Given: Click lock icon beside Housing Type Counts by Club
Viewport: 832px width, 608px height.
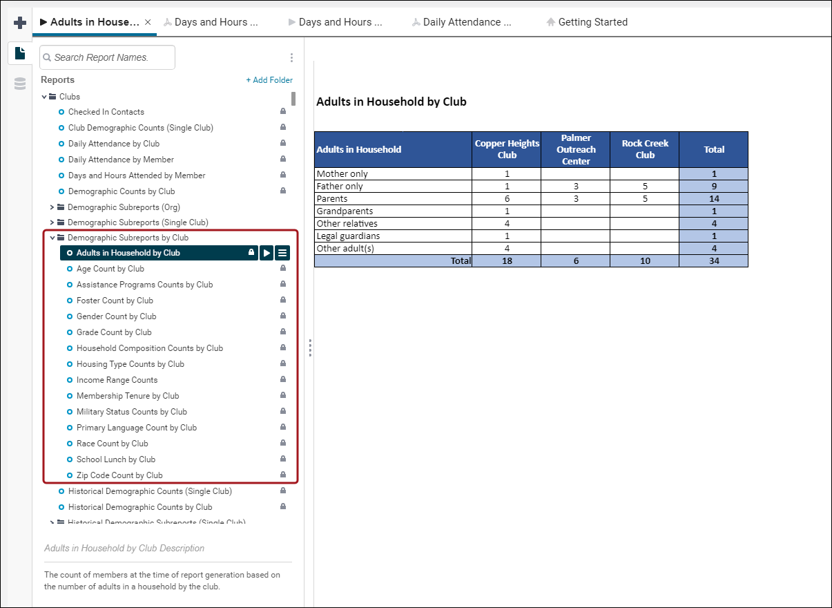Looking at the screenshot, I should click(282, 364).
